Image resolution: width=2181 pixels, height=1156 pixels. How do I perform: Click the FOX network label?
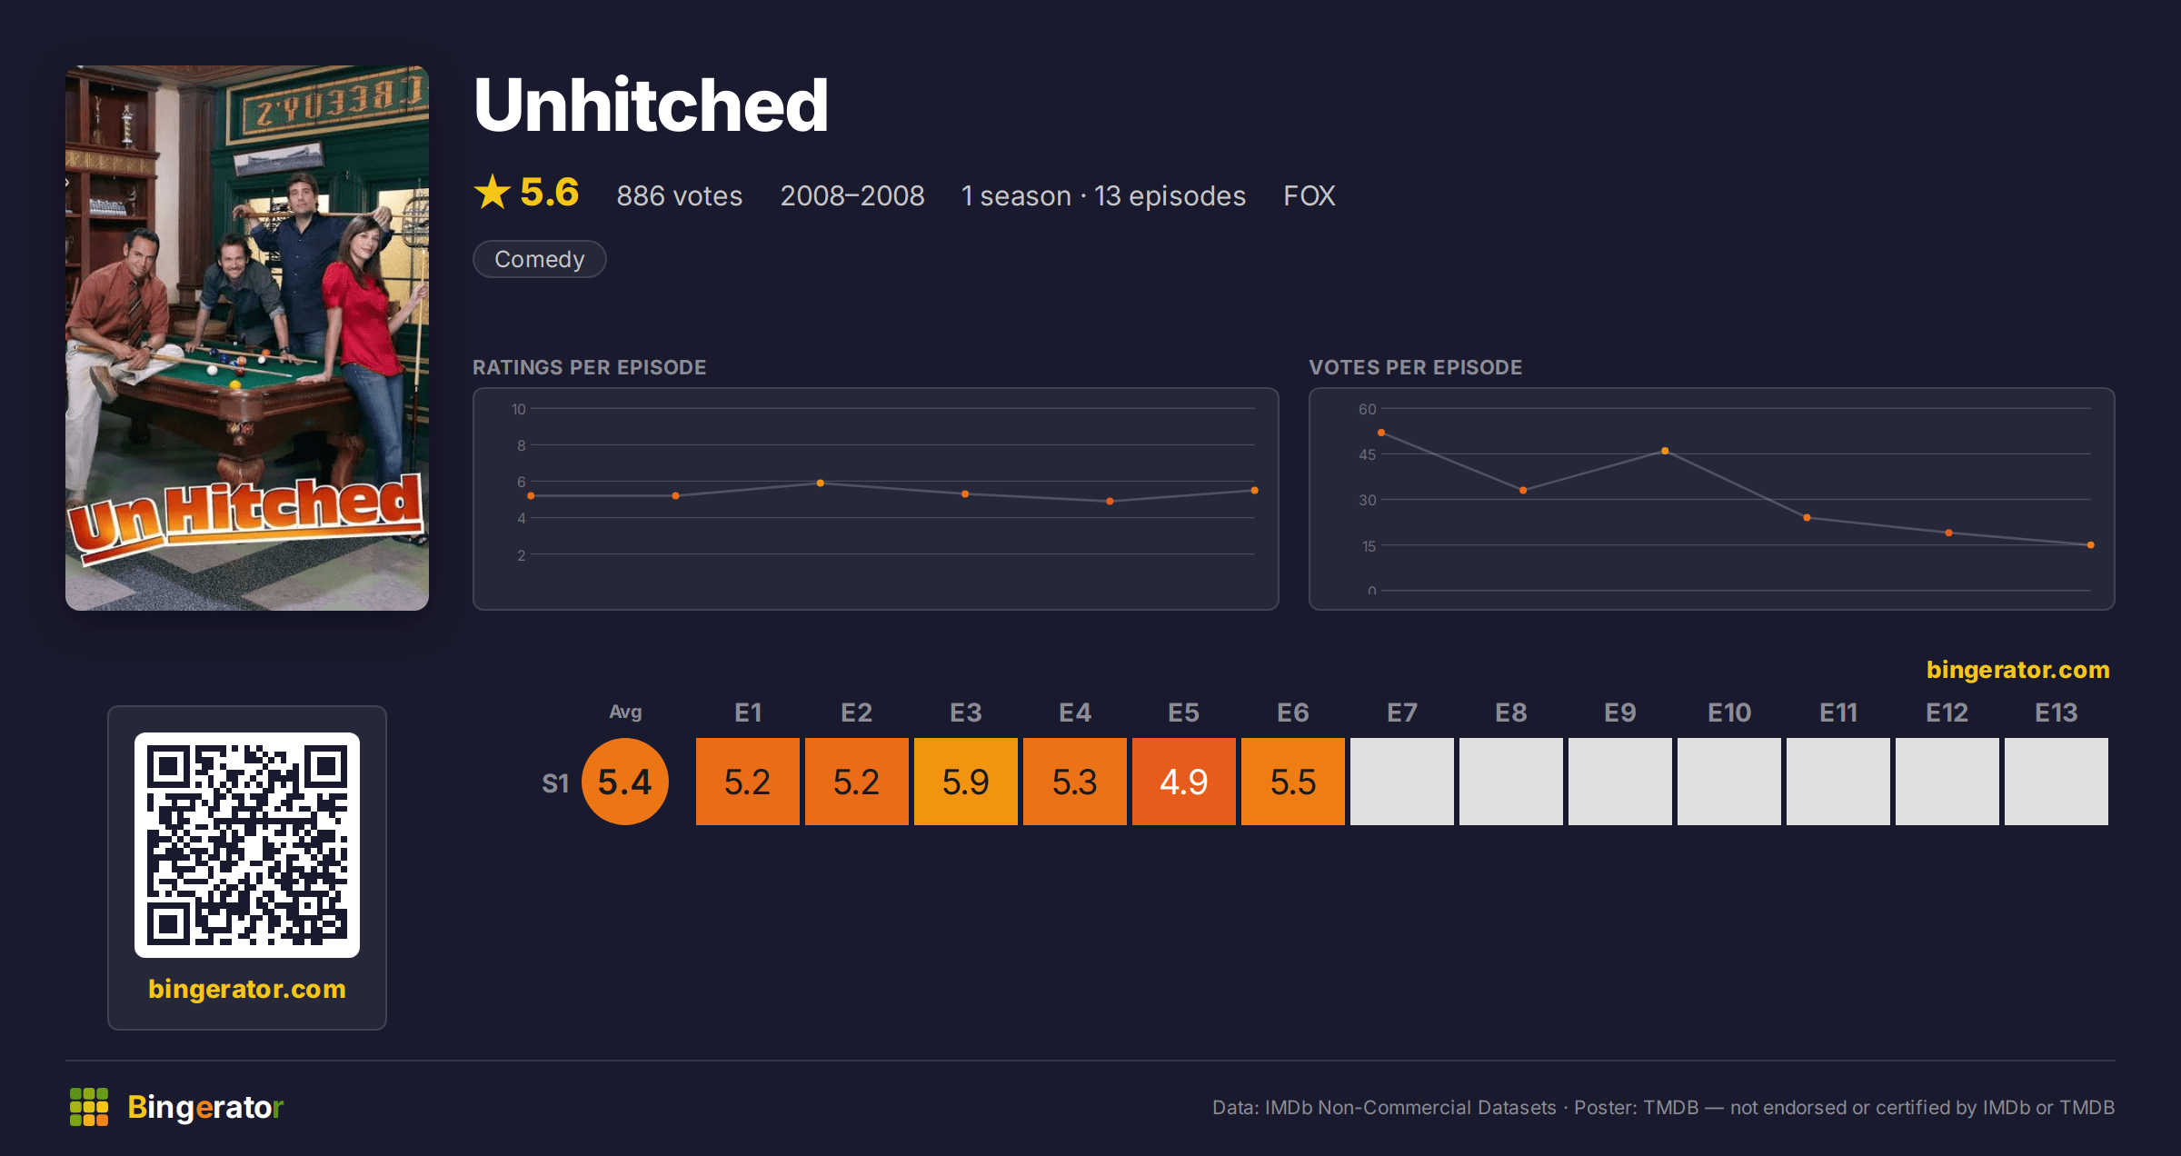point(1309,195)
